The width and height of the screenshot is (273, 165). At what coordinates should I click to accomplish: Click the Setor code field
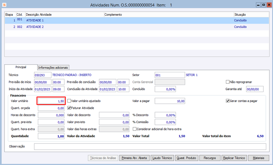click(x=170, y=75)
